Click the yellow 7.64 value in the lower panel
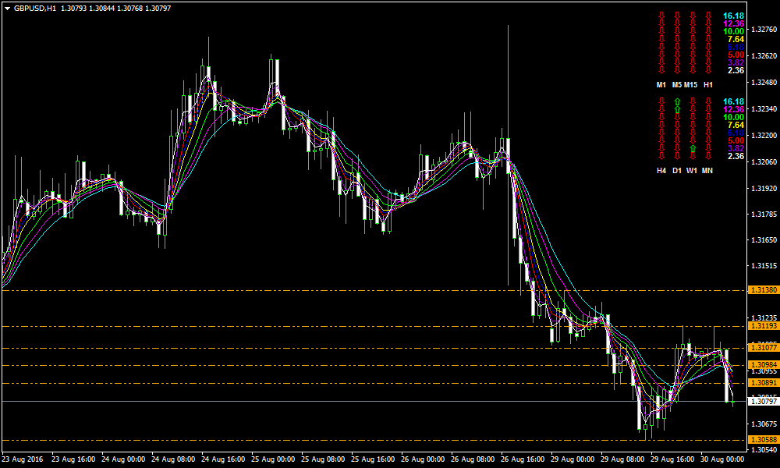This screenshot has height=468, width=780. pos(735,125)
